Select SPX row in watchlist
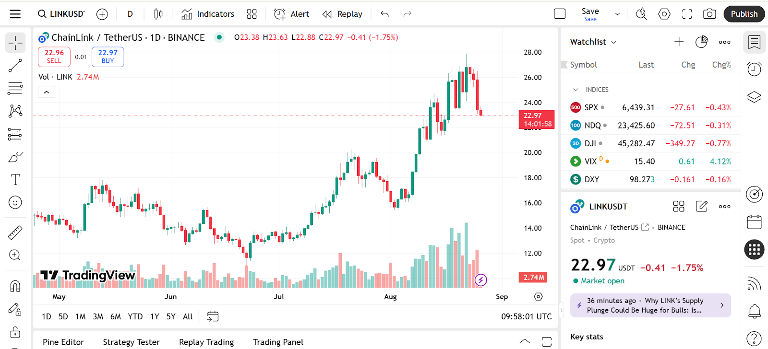The image size is (768, 349). (651, 107)
